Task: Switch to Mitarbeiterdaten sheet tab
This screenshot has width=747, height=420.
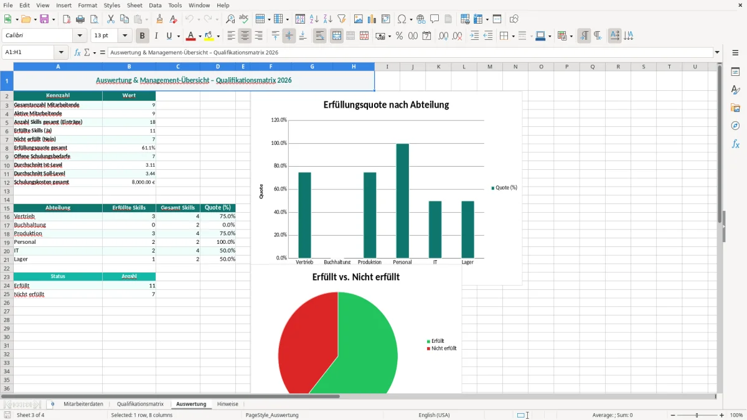Action: pyautogui.click(x=83, y=404)
